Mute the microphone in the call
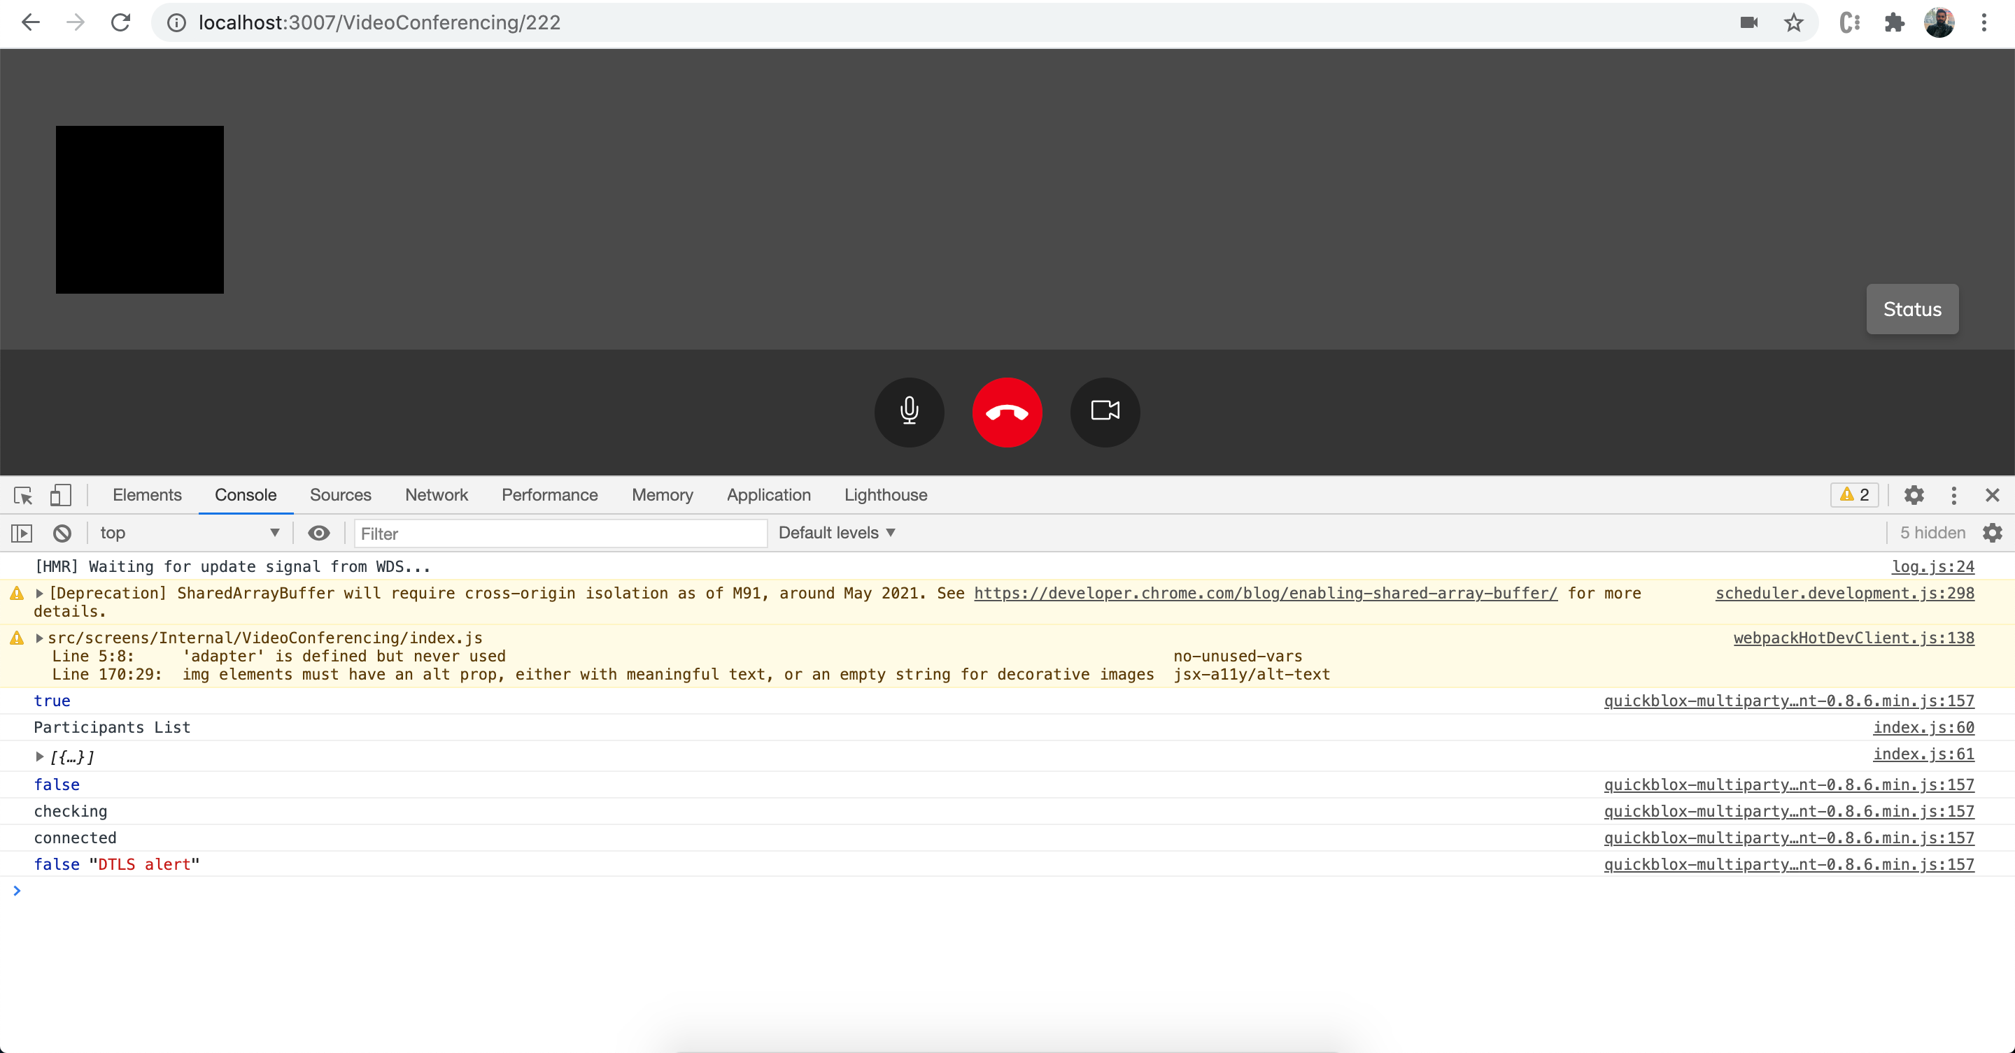 pos(909,412)
